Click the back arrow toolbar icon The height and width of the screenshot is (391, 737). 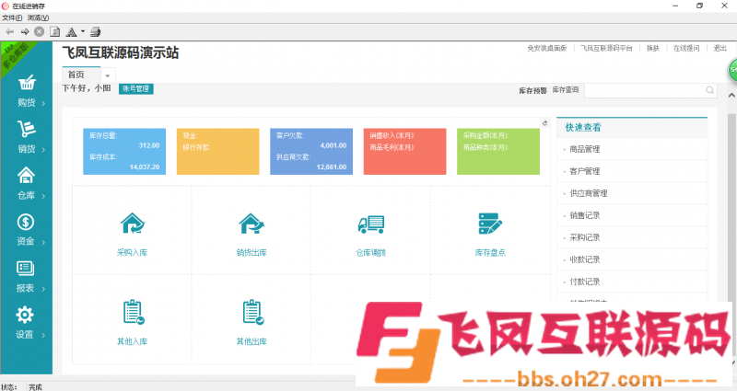(10, 32)
